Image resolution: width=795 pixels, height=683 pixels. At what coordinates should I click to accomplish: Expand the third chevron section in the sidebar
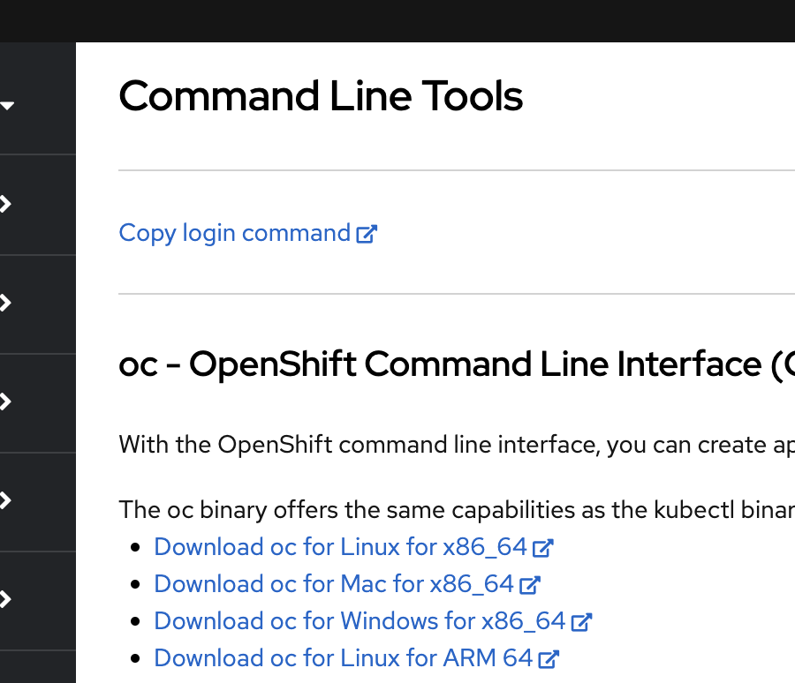pyautogui.click(x=6, y=402)
